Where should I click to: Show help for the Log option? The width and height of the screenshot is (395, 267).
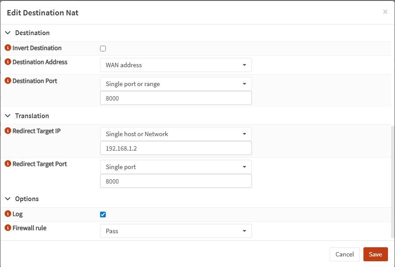click(x=7, y=214)
